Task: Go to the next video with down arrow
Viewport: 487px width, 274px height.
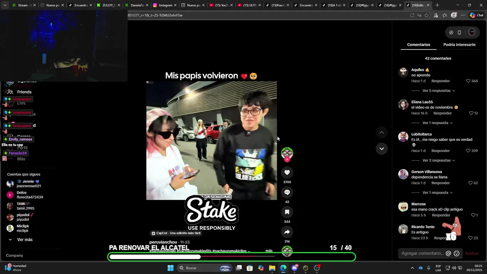Action: (382, 148)
